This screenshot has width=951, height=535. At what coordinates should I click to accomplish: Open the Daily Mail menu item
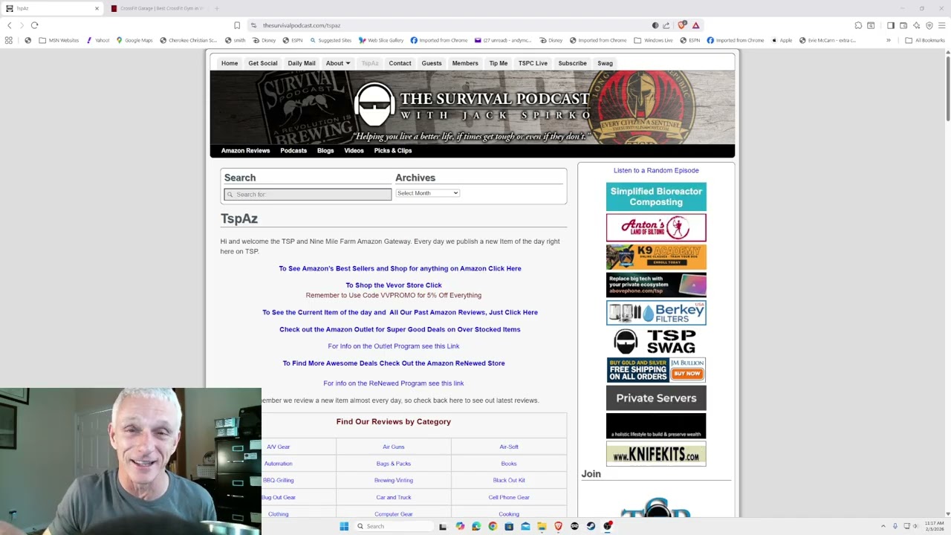click(302, 63)
